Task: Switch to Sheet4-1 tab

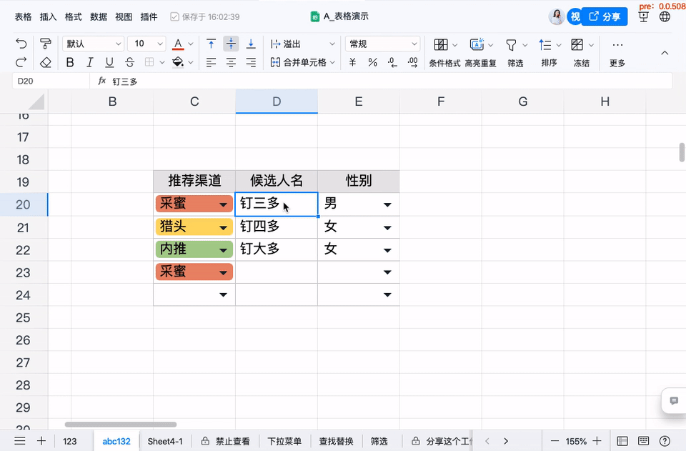Action: click(165, 441)
